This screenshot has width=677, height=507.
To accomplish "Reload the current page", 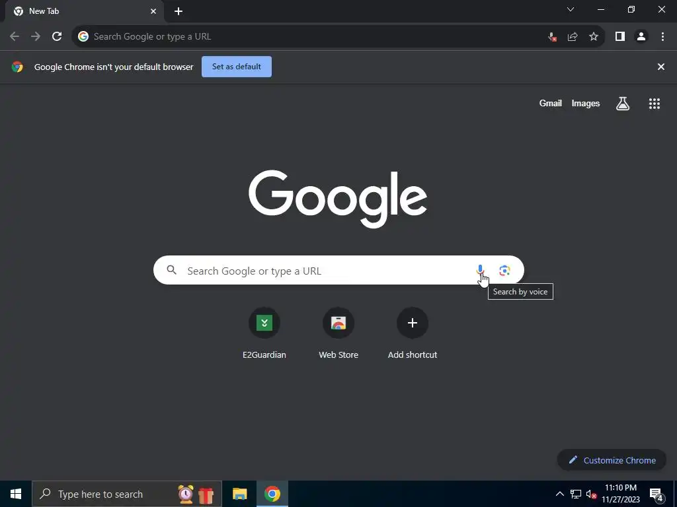I will (x=57, y=37).
